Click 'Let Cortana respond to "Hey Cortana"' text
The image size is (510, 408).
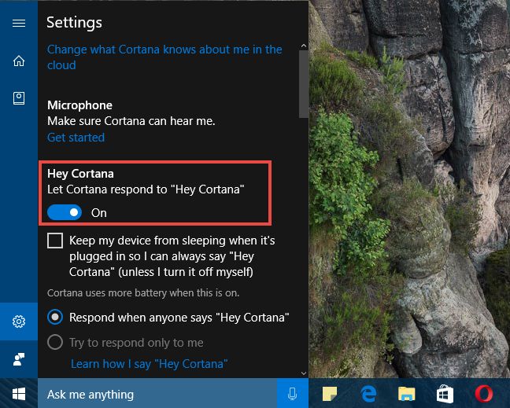(x=146, y=189)
